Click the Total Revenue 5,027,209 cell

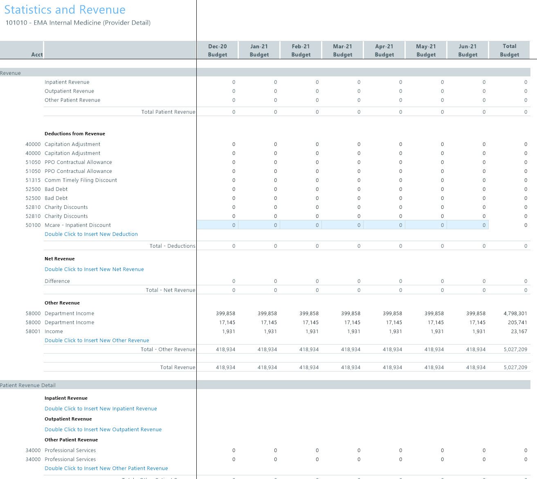coord(515,367)
